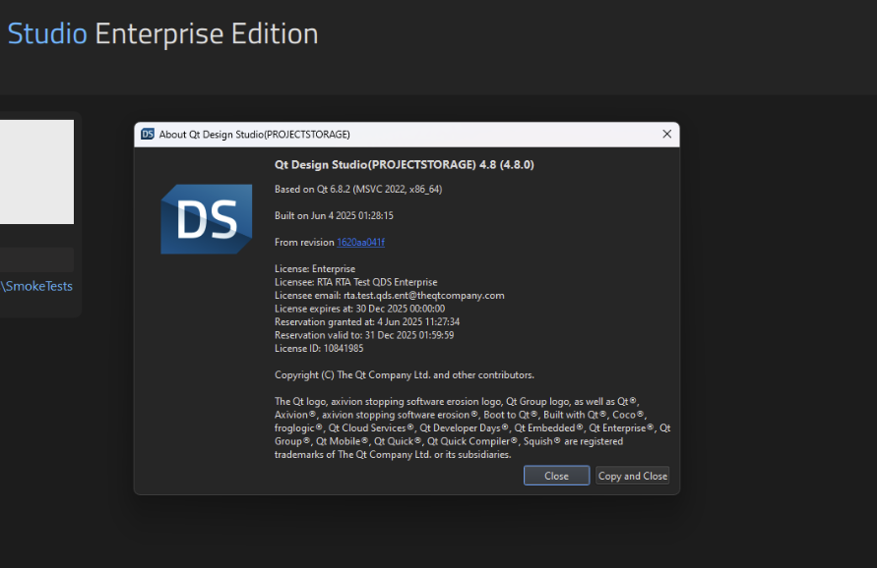The image size is (877, 568).
Task: Open the SmokeTests project path link
Action: [37, 287]
